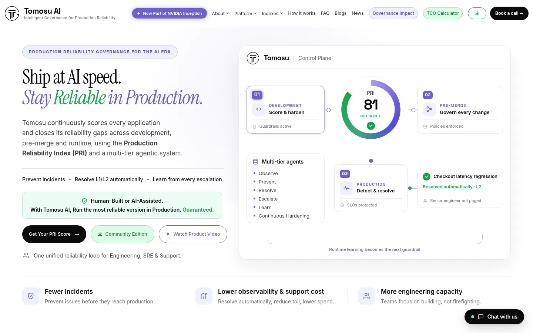
Task: Go to How it works page
Action: (x=302, y=13)
